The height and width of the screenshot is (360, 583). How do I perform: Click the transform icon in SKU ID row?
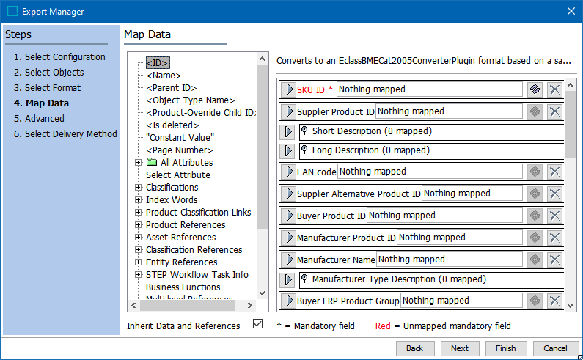click(535, 89)
